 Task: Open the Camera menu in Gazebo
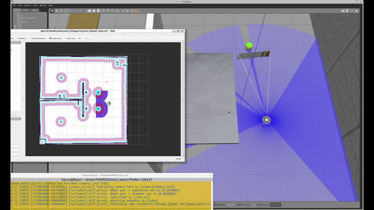(x=28, y=5)
